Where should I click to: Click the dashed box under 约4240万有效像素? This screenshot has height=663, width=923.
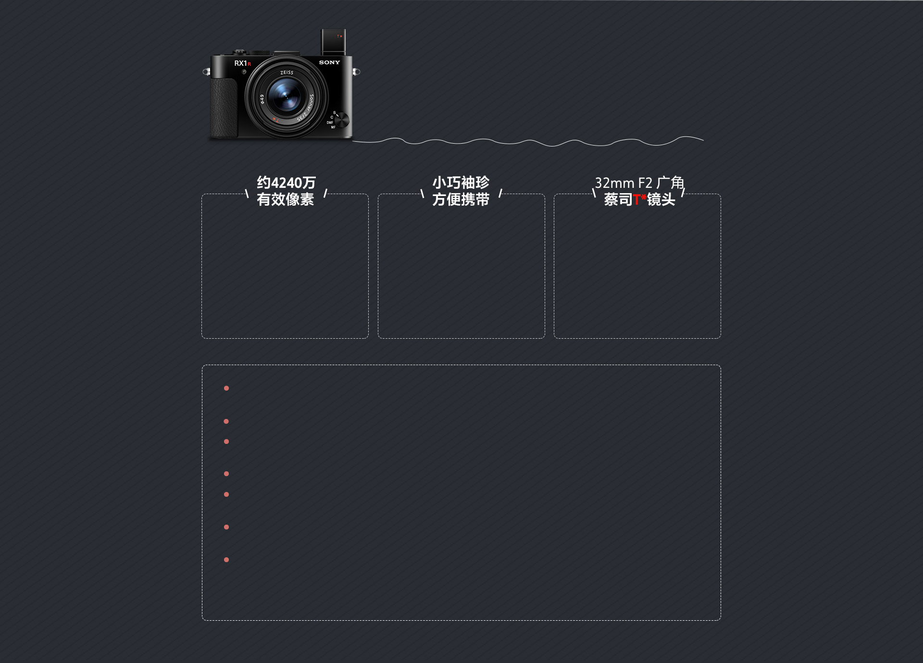click(285, 266)
